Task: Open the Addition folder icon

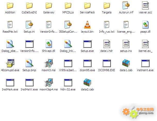Action: [10, 5]
